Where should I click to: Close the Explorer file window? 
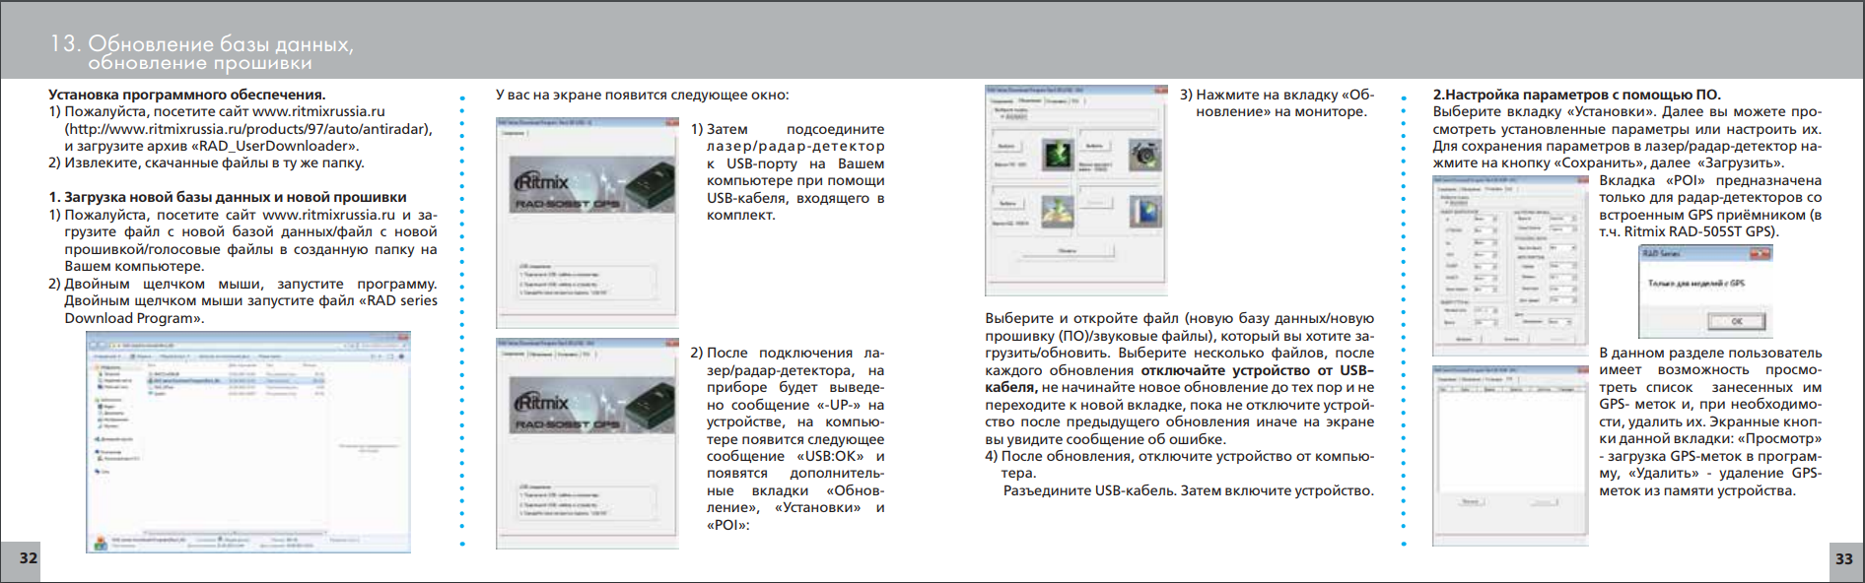click(402, 336)
